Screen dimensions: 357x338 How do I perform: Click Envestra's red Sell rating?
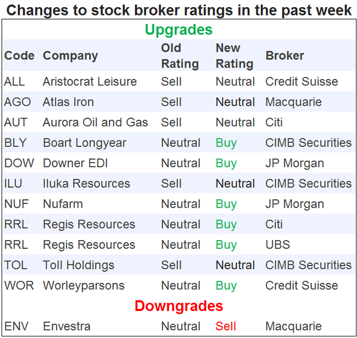[x=226, y=326]
